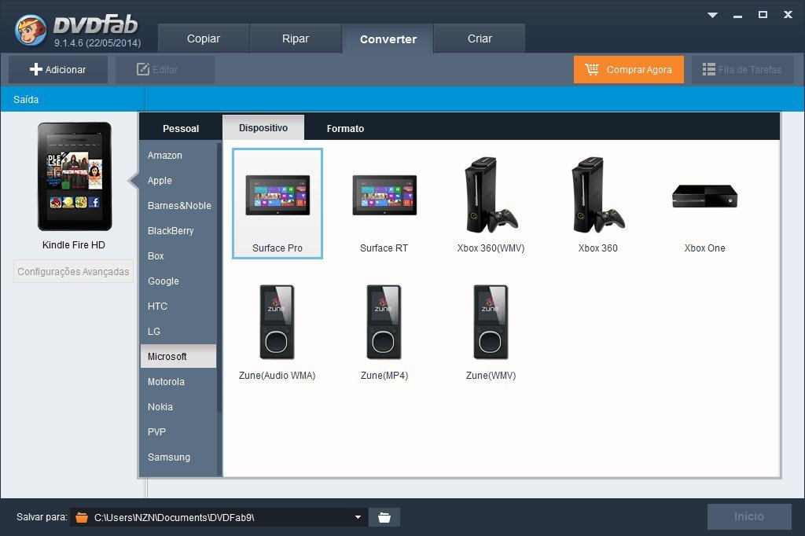The width and height of the screenshot is (805, 536).
Task: Minimize the DVDFab window
Action: pos(737,15)
